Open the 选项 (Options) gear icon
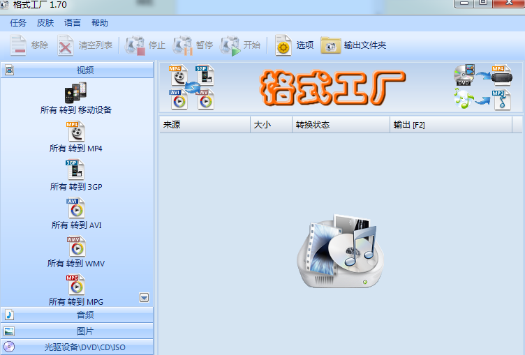This screenshot has height=355, width=525. [283, 45]
